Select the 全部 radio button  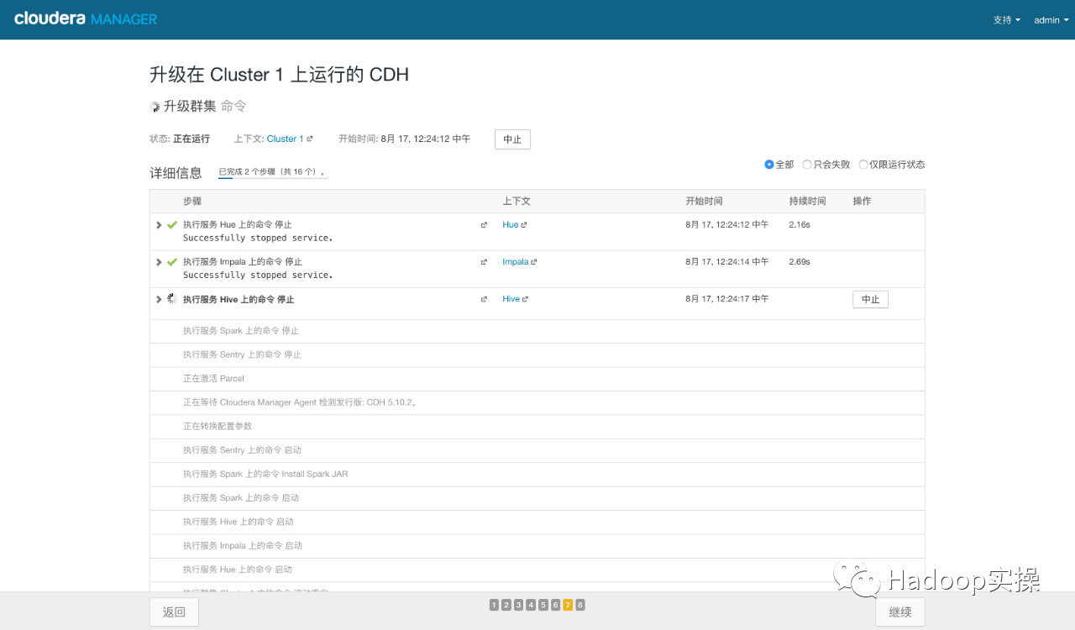(x=768, y=165)
